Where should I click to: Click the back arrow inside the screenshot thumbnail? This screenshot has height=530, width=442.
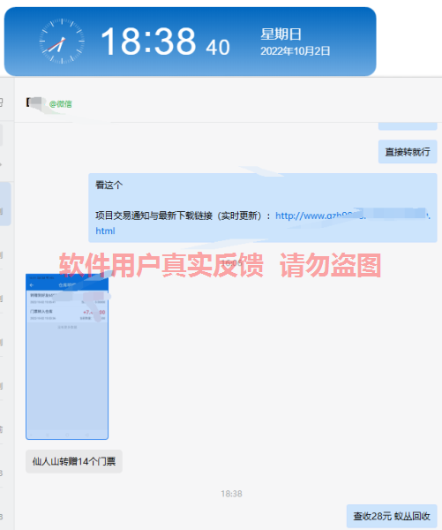click(x=32, y=285)
